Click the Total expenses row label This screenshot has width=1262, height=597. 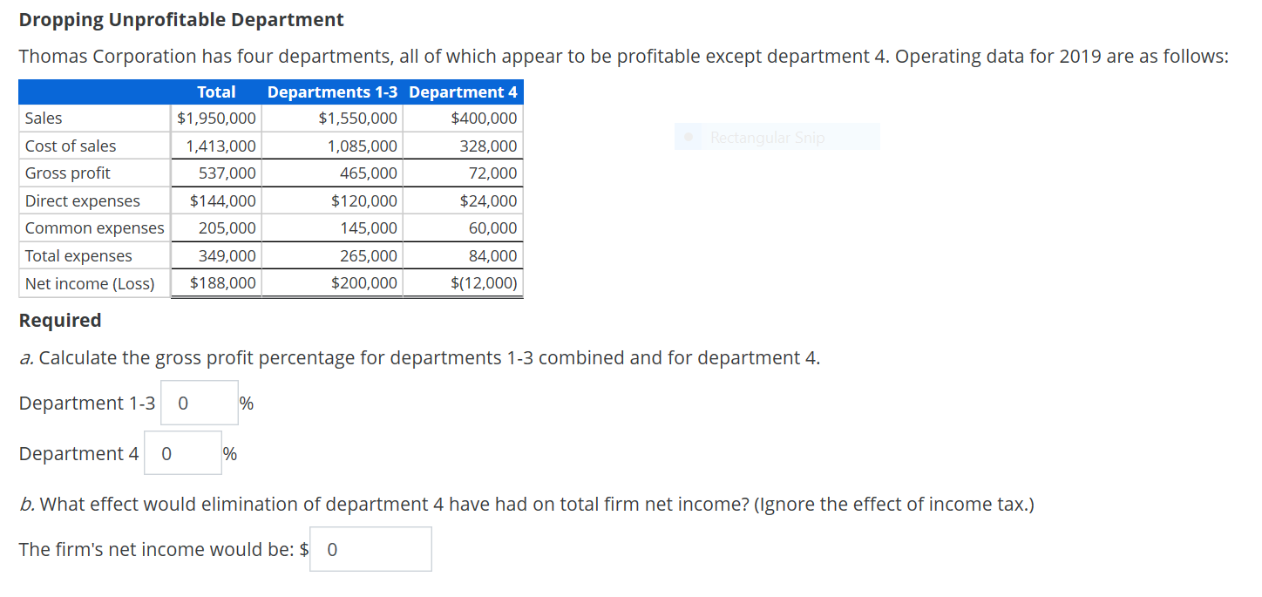(x=78, y=255)
